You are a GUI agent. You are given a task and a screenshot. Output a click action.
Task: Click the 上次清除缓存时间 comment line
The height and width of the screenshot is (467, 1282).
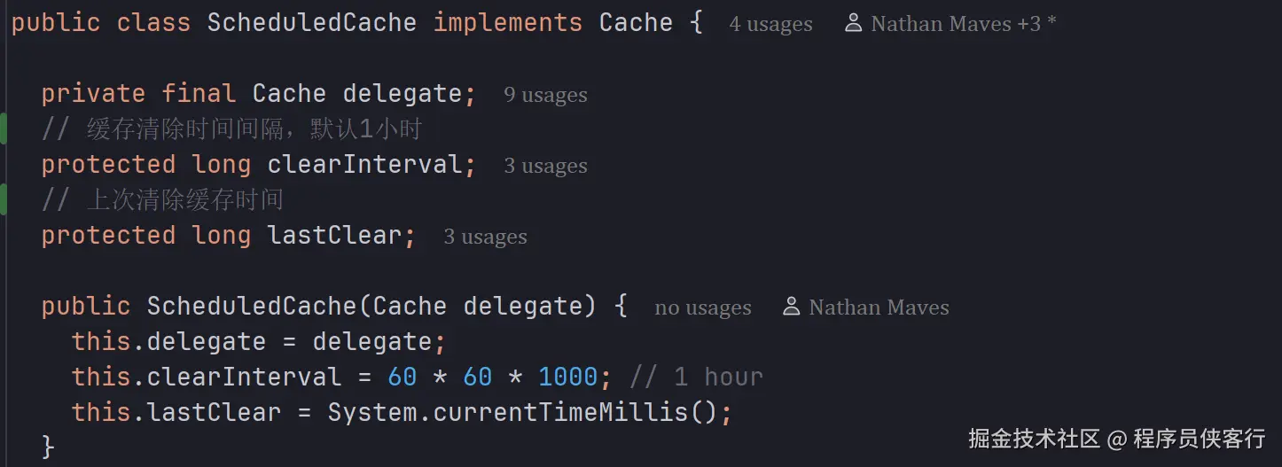(x=184, y=200)
